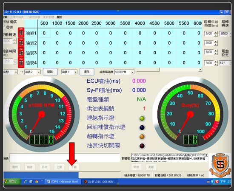Click the 油表4 超轉供油時間 8.00 stepper

[216, 63]
